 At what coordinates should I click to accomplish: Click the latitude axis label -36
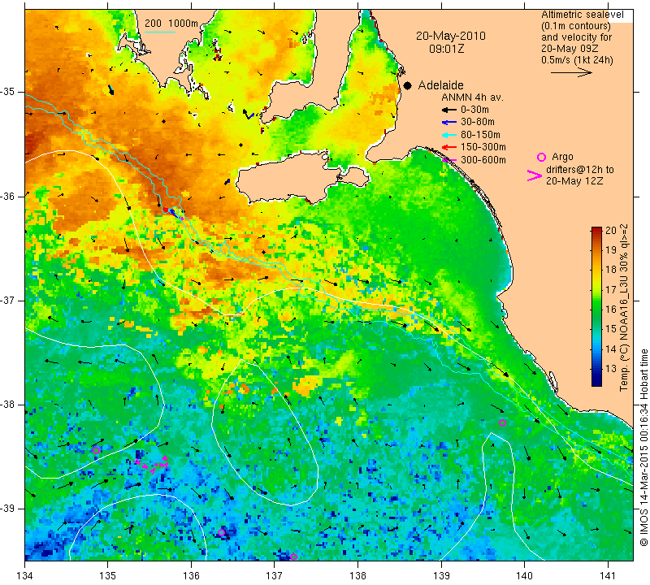(8, 196)
